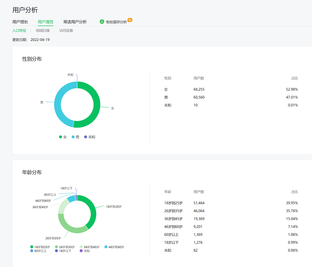Toggle 18岁以下 legend item

click(x=63, y=251)
